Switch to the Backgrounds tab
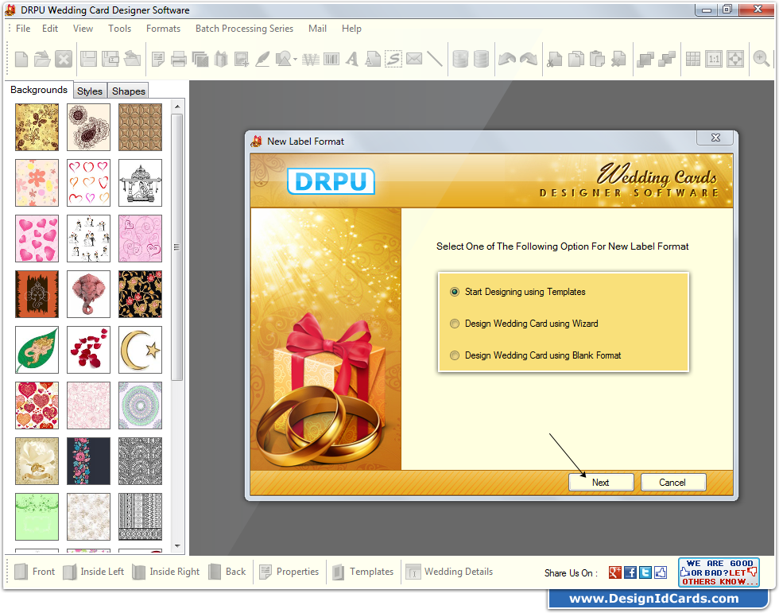Viewport: 779px width, 613px height. tap(39, 89)
